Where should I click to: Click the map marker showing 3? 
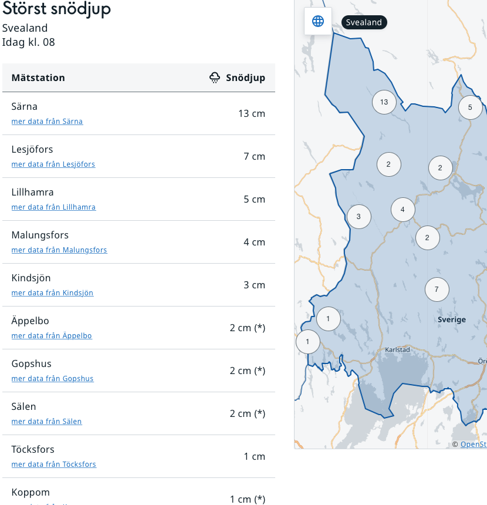(359, 216)
